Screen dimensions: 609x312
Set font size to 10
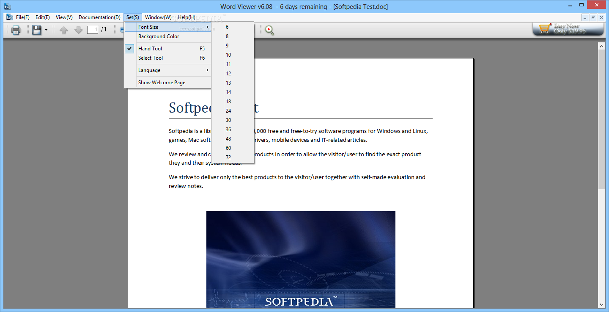[x=233, y=55]
